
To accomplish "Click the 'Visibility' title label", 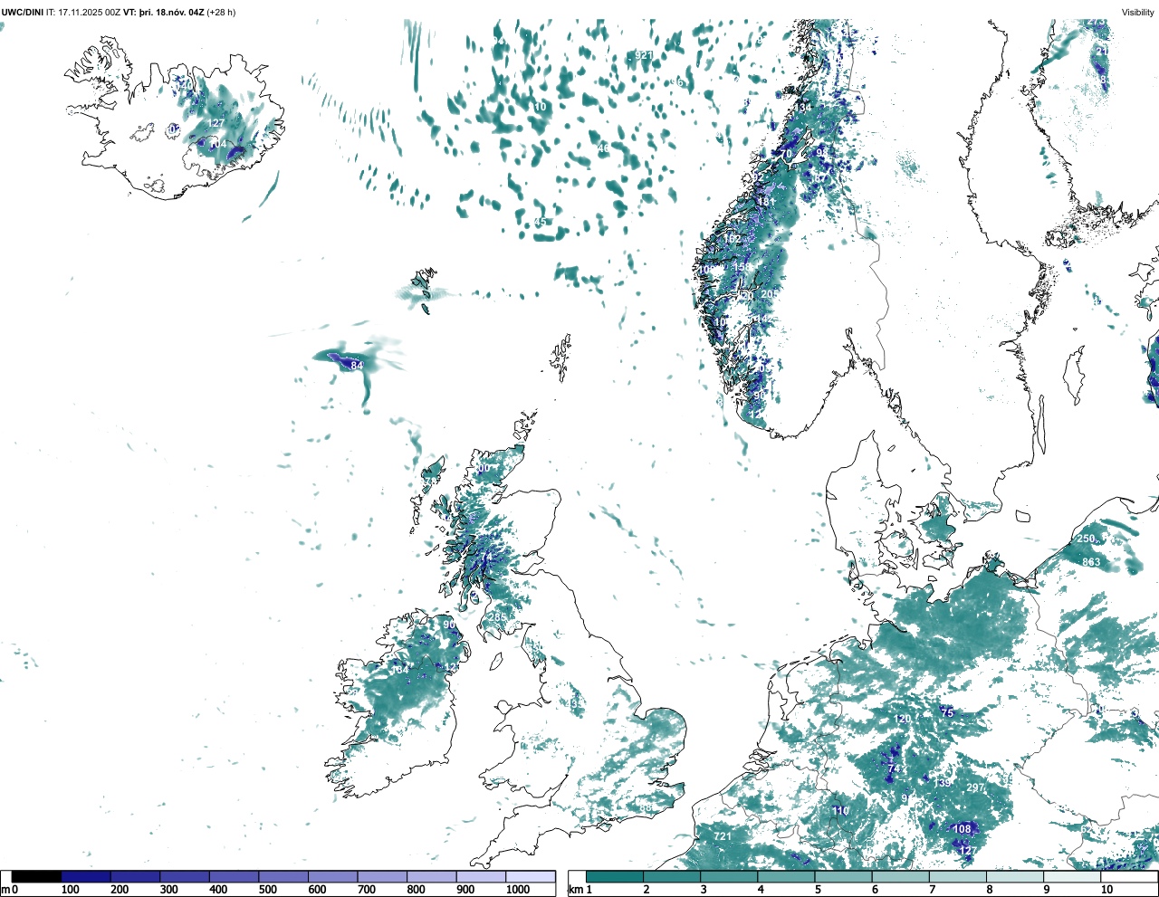I will (1137, 12).
